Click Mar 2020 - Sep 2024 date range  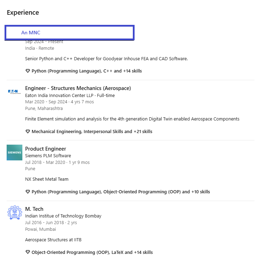[x=46, y=102]
